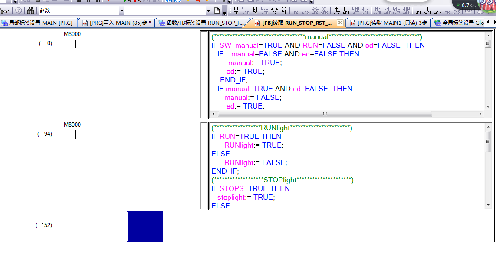Screen dimensions: 496x257
Task: Insert open contact with F5 icon
Action: [236, 10]
